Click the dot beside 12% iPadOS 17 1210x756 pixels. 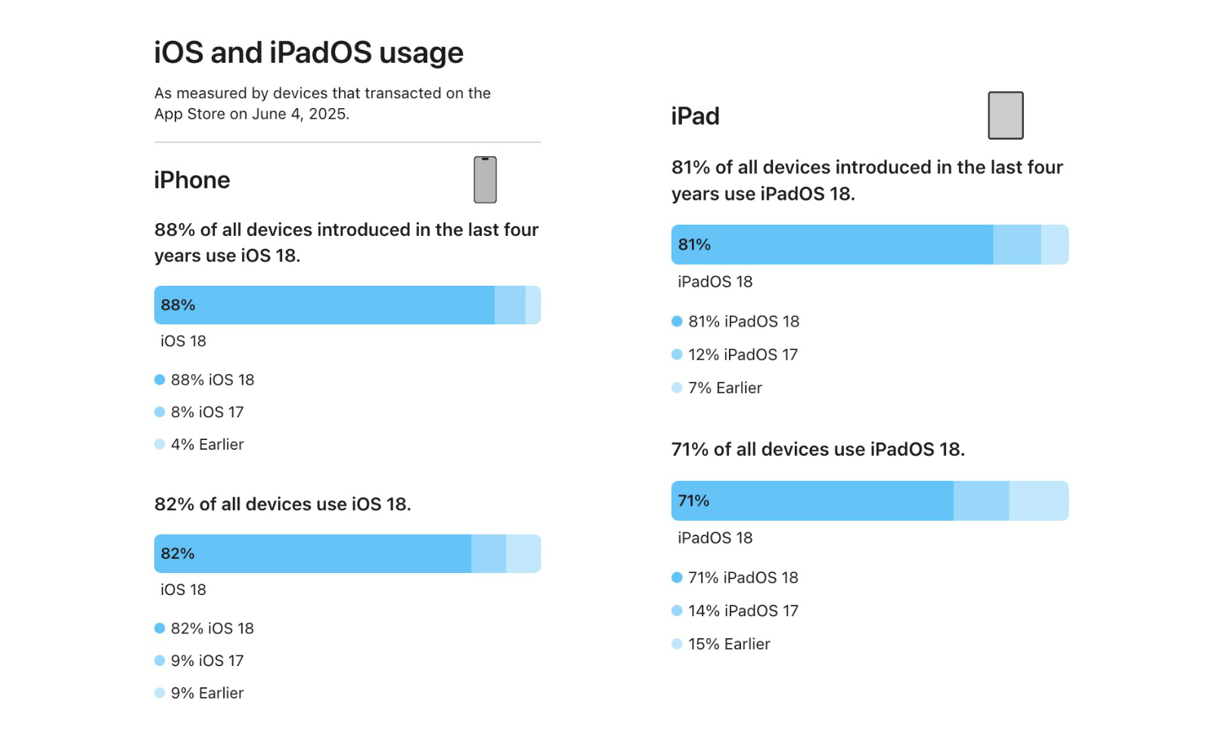coord(677,355)
